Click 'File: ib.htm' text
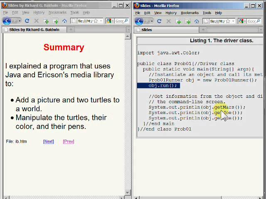 tap(17, 141)
